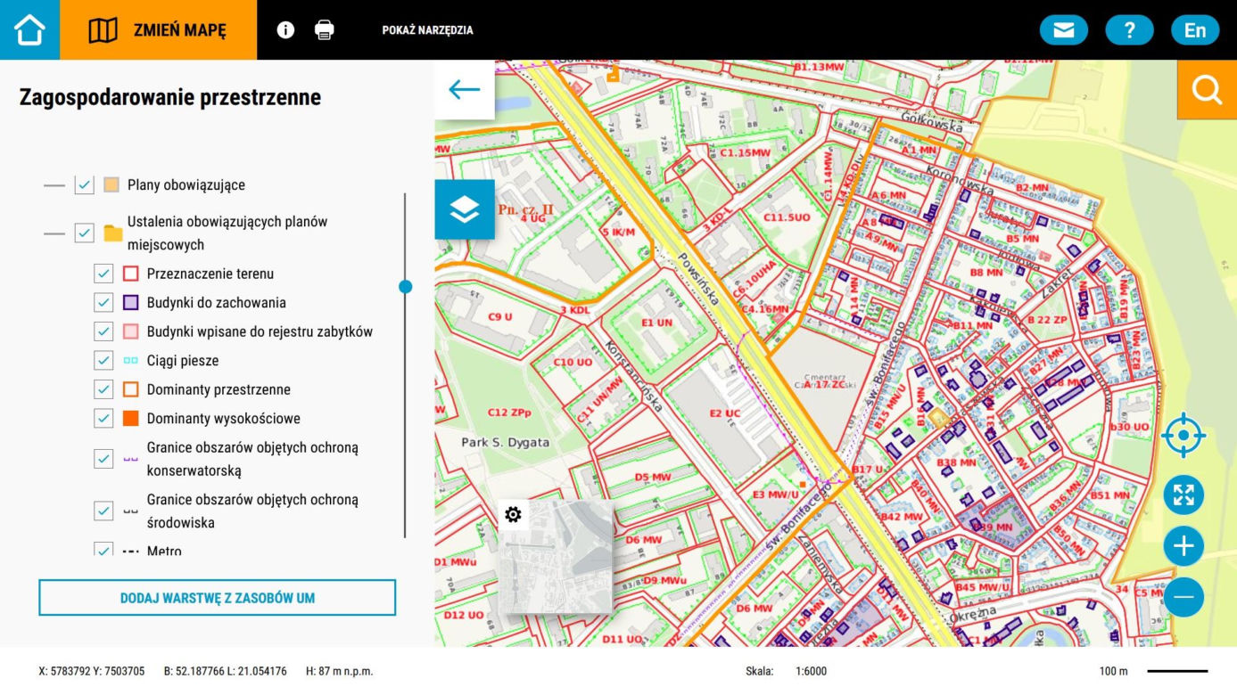1237x695 pixels.
Task: Collapse the Plany obowiązujące group dash
Action: coord(55,185)
